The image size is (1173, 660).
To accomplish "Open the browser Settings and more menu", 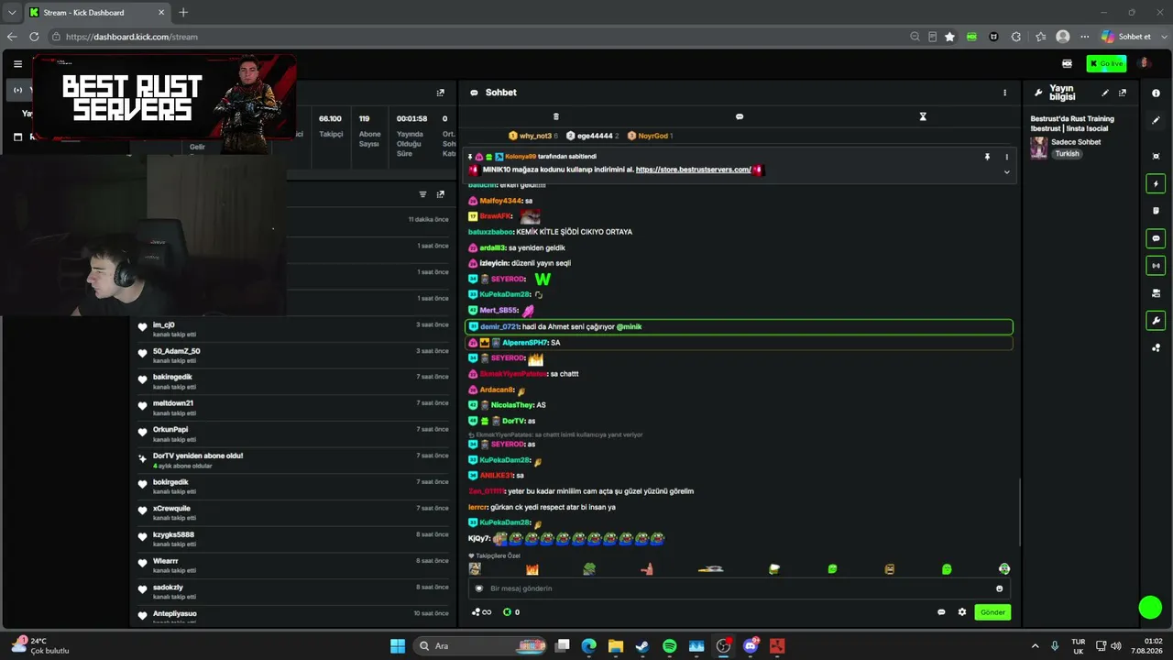I will 1085,37.
